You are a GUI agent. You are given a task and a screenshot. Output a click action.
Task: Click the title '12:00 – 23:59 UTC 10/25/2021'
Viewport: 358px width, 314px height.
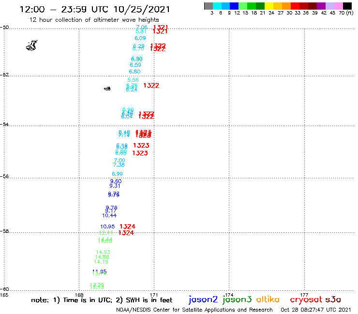point(95,9)
